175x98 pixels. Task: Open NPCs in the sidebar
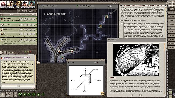click(x=172, y=32)
